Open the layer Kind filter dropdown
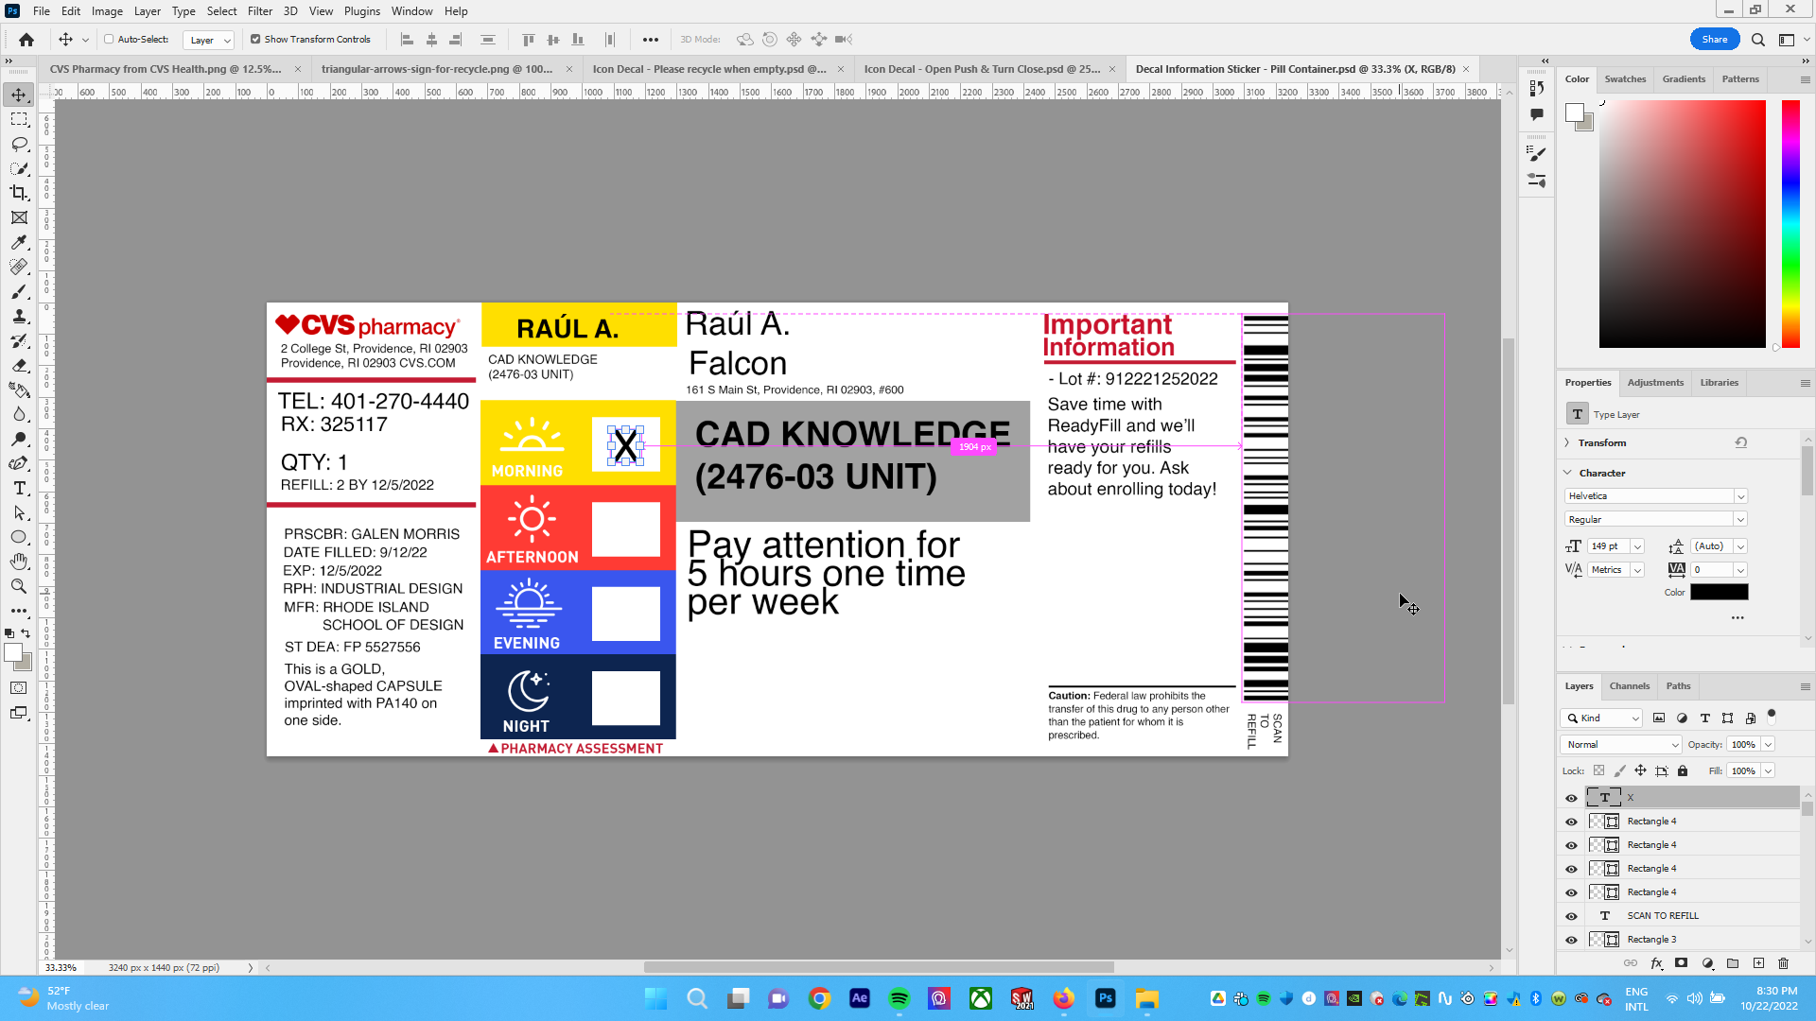The width and height of the screenshot is (1816, 1021). 1601,718
